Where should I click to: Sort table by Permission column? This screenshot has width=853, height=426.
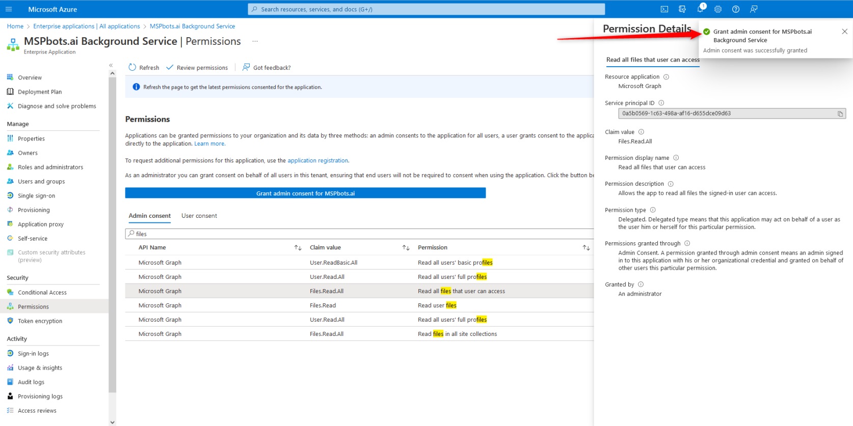click(x=586, y=248)
